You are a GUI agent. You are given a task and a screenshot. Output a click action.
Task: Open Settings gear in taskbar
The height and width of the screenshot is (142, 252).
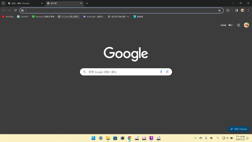click(101, 138)
